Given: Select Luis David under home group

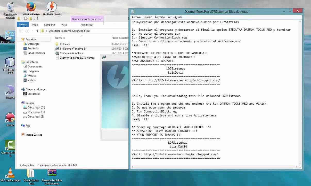Looking at the screenshot, I should point(34,94).
